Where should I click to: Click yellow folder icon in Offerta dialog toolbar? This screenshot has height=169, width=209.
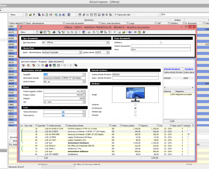coord(139,32)
